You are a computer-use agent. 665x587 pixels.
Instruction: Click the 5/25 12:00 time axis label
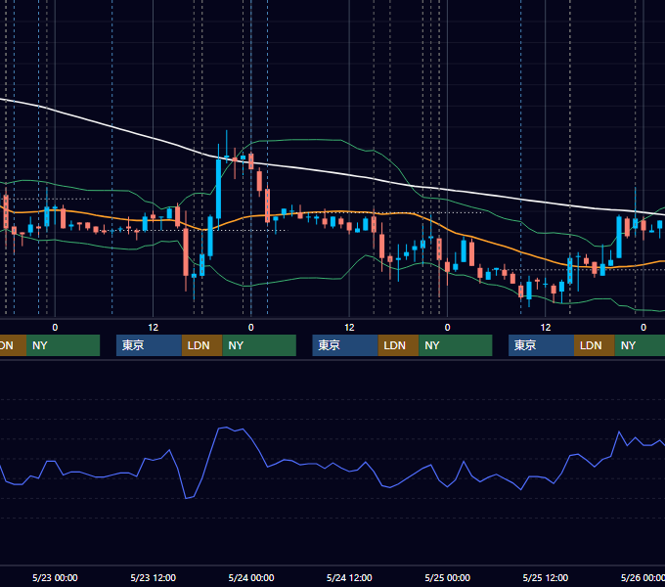pos(546,577)
